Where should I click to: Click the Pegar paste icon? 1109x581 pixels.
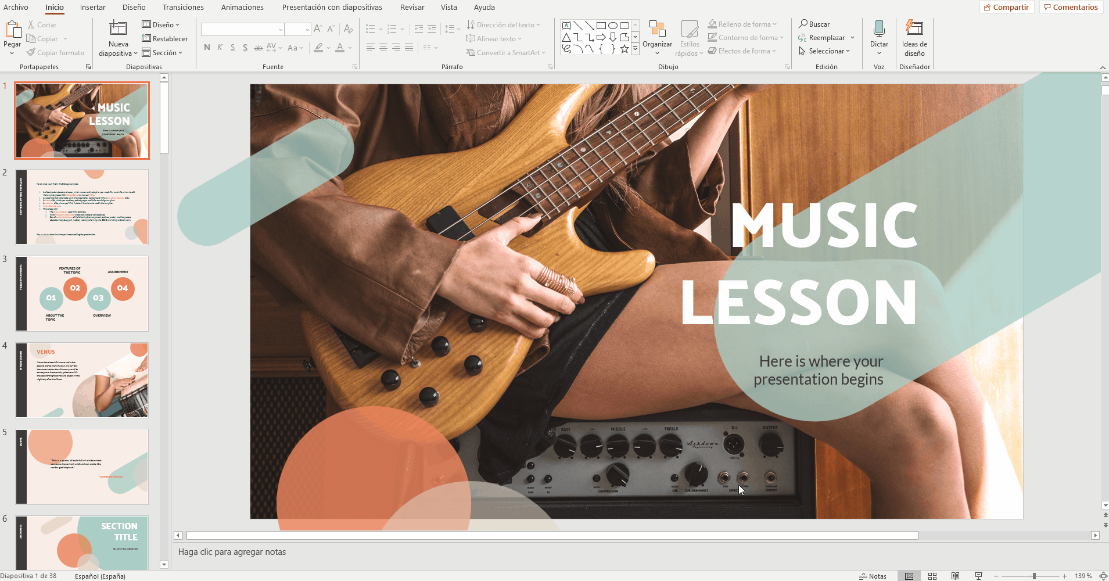pos(12,29)
